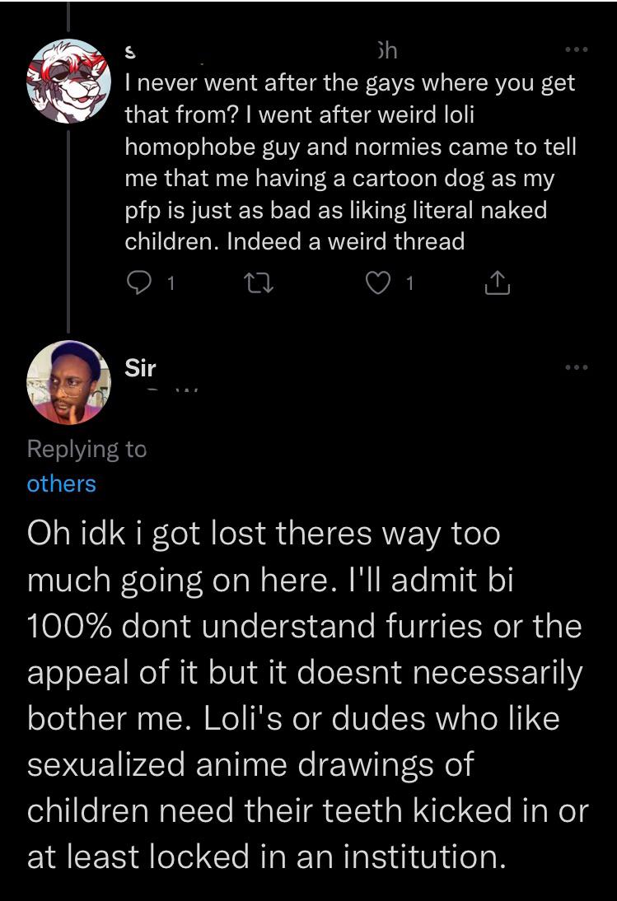Click the thread line above the dog avatar
The image size is (617, 901).
pyautogui.click(x=68, y=16)
